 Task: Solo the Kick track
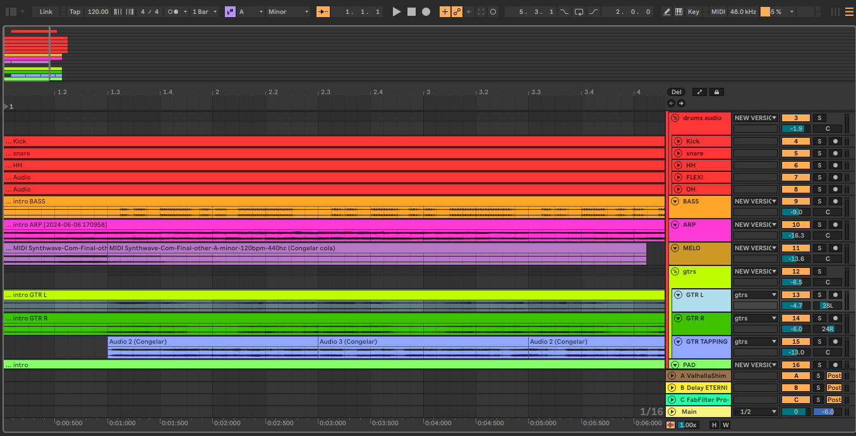coord(819,142)
